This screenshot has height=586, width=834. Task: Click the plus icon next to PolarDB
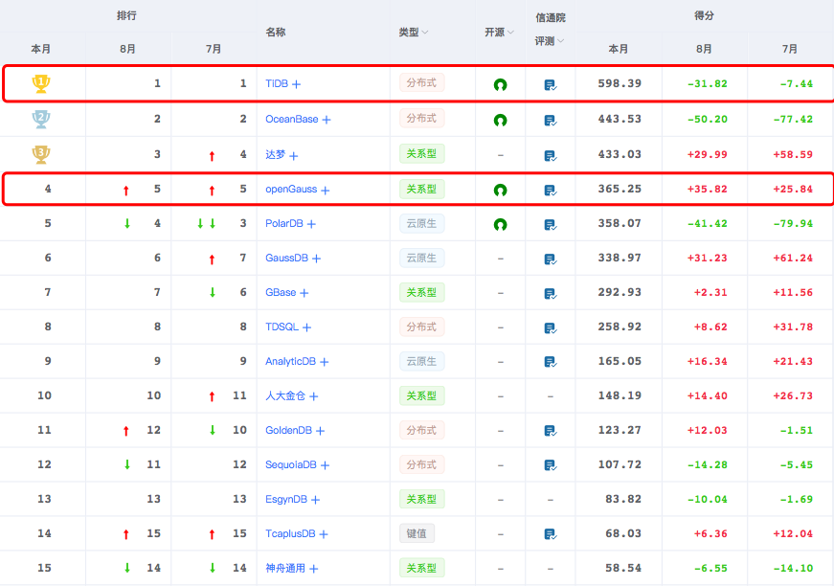tap(312, 224)
